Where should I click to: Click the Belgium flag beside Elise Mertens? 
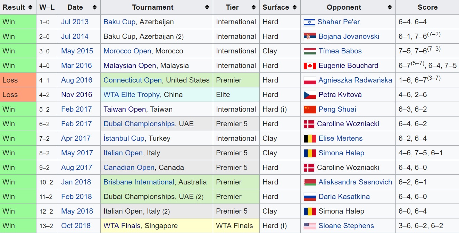(310, 139)
